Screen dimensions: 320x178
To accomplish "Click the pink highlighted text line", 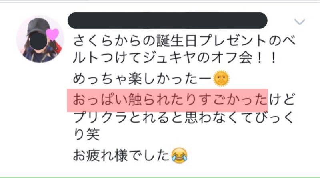I will pyautogui.click(x=168, y=101).
